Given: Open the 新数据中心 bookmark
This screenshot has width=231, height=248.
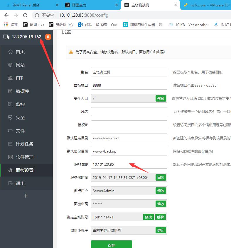Looking at the screenshot, I should [61, 25].
